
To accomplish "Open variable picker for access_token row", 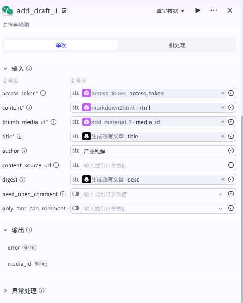I will (x=231, y=93).
